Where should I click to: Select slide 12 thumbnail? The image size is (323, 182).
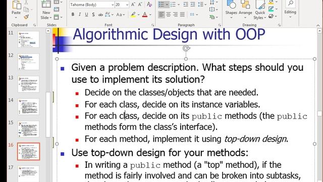(x=28, y=62)
